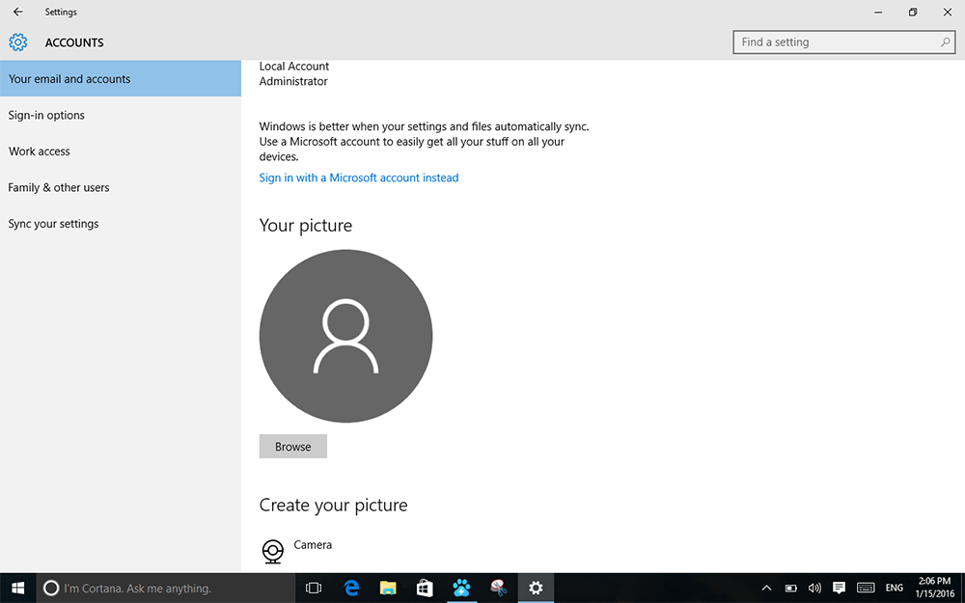The width and height of the screenshot is (965, 603).
Task: Click the Cortana search box
Action: click(x=166, y=589)
